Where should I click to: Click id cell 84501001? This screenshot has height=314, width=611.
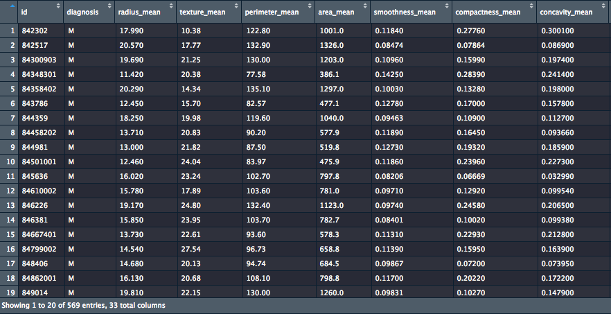(x=39, y=162)
